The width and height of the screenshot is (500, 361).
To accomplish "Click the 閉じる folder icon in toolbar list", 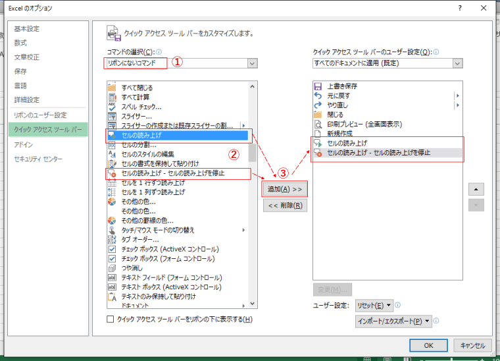I will (x=318, y=115).
